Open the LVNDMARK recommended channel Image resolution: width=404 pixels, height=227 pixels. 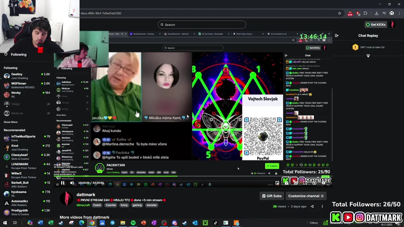(27, 166)
